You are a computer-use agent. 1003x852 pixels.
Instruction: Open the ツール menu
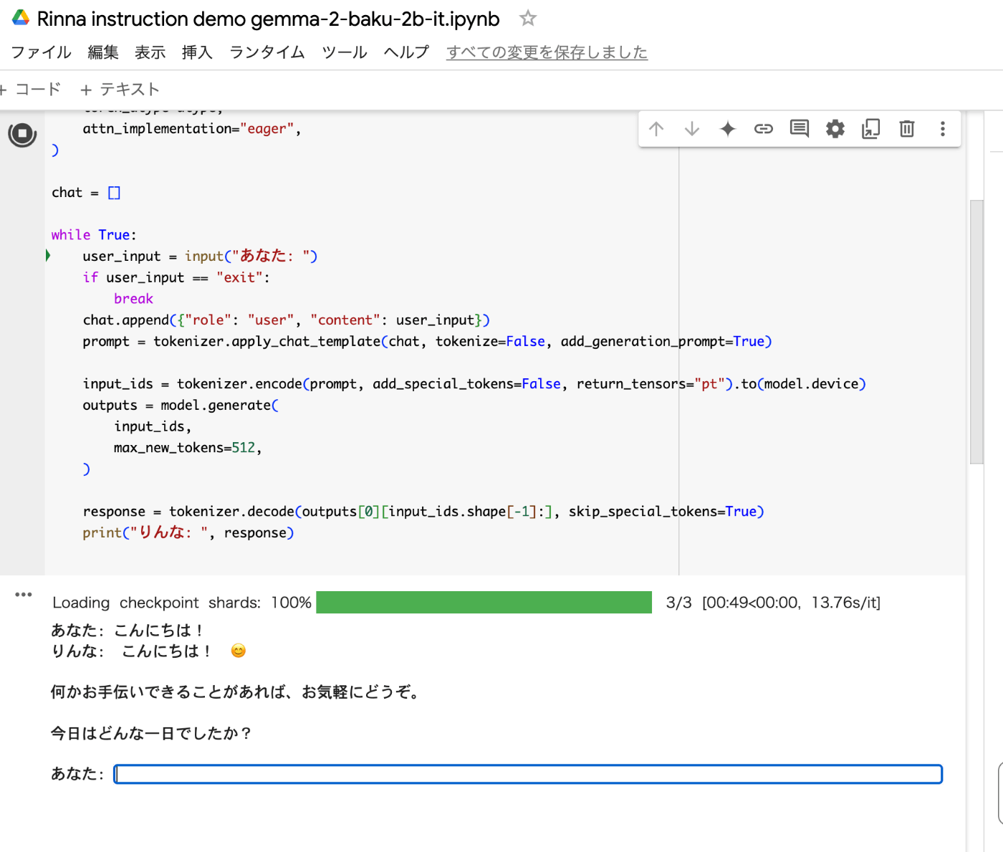coord(345,52)
